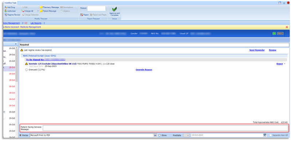Click the Urgency button
This screenshot has width=291, height=141.
(x=65, y=11)
